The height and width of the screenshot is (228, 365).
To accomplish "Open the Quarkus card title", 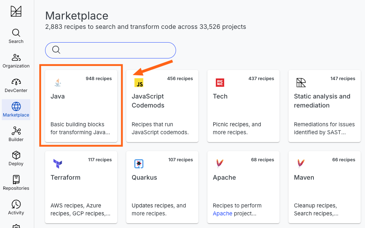I will click(144, 177).
